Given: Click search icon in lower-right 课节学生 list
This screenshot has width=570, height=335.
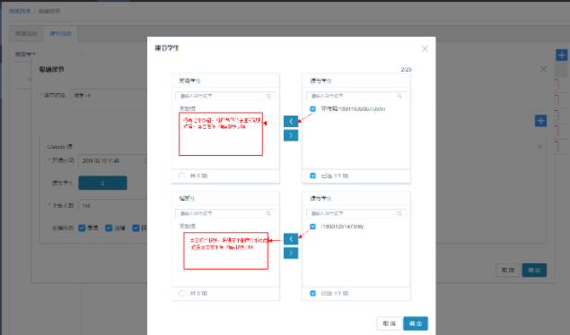Looking at the screenshot, I should [399, 213].
